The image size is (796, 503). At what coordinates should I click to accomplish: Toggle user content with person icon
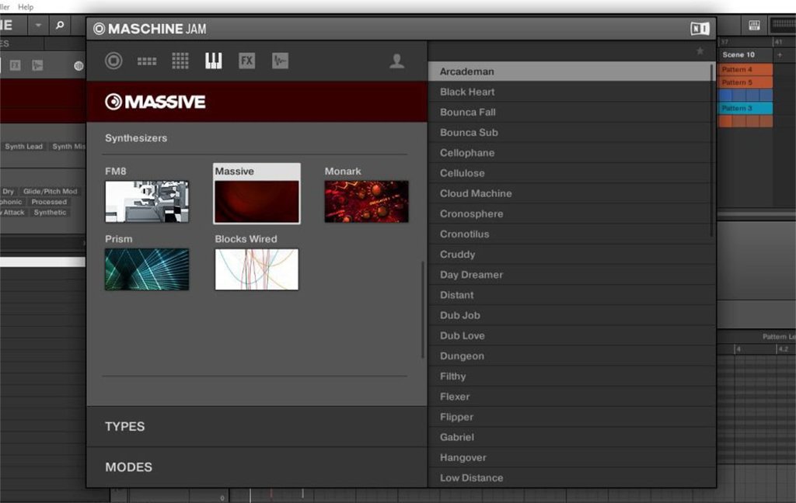(396, 61)
